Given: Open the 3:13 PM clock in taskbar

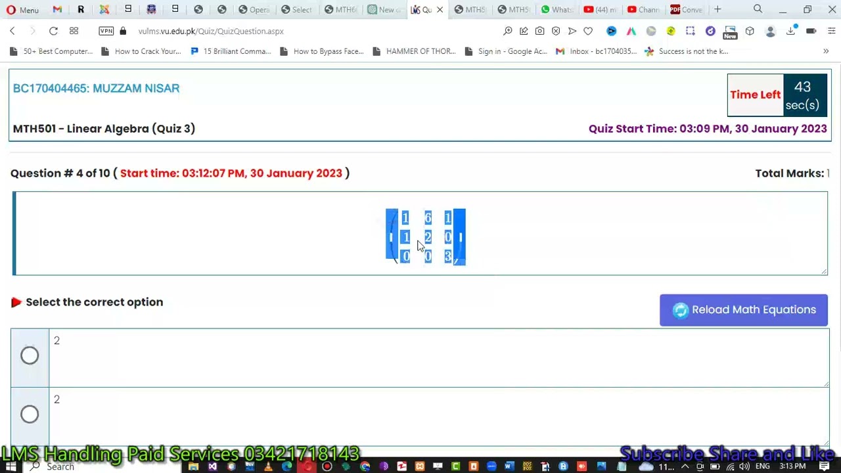Looking at the screenshot, I should coord(792,466).
